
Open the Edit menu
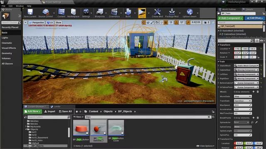click(10, 6)
